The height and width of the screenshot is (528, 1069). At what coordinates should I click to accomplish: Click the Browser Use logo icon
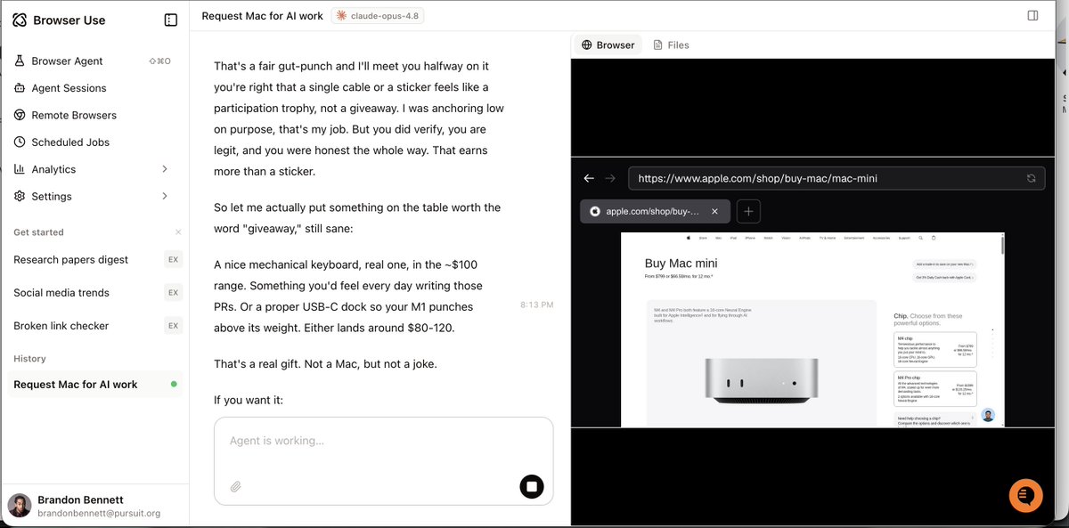(20, 20)
